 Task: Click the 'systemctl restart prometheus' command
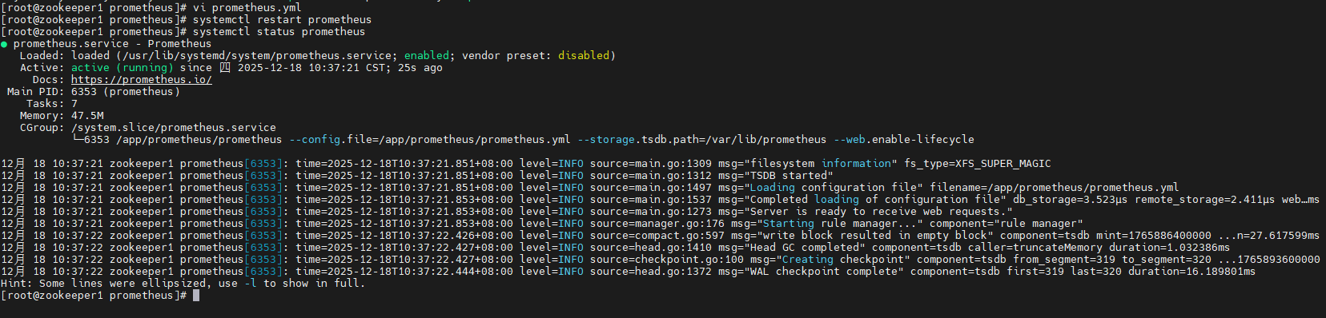(282, 20)
